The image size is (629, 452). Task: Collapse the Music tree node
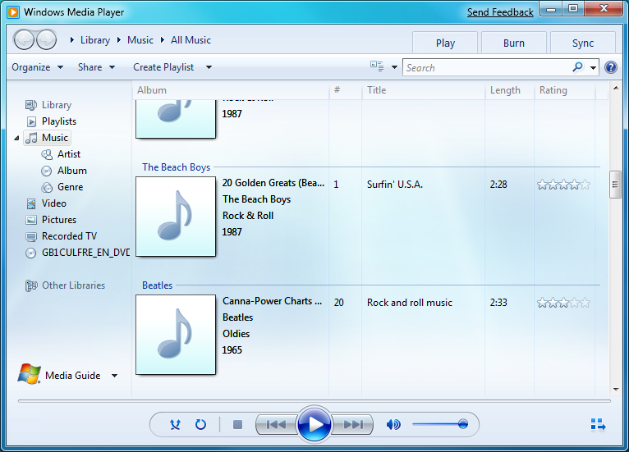(x=16, y=139)
